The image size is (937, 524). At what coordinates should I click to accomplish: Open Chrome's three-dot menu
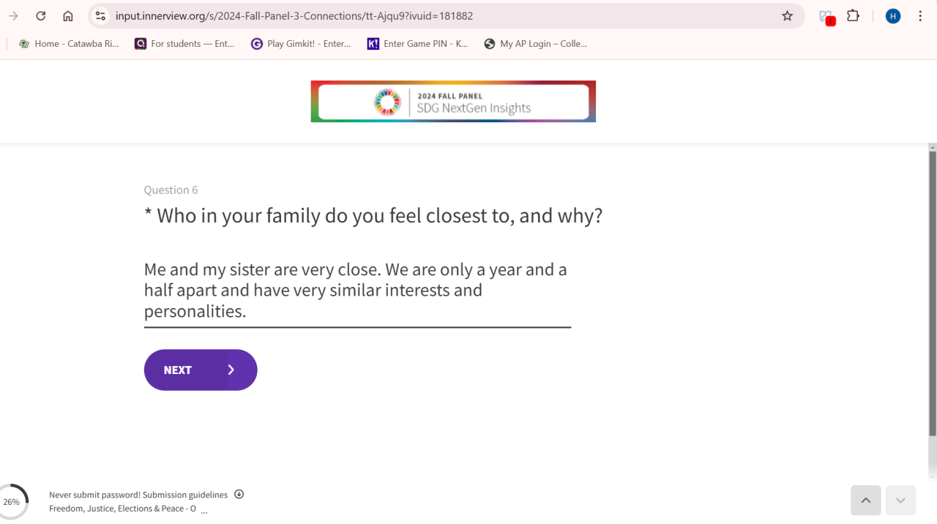point(920,16)
